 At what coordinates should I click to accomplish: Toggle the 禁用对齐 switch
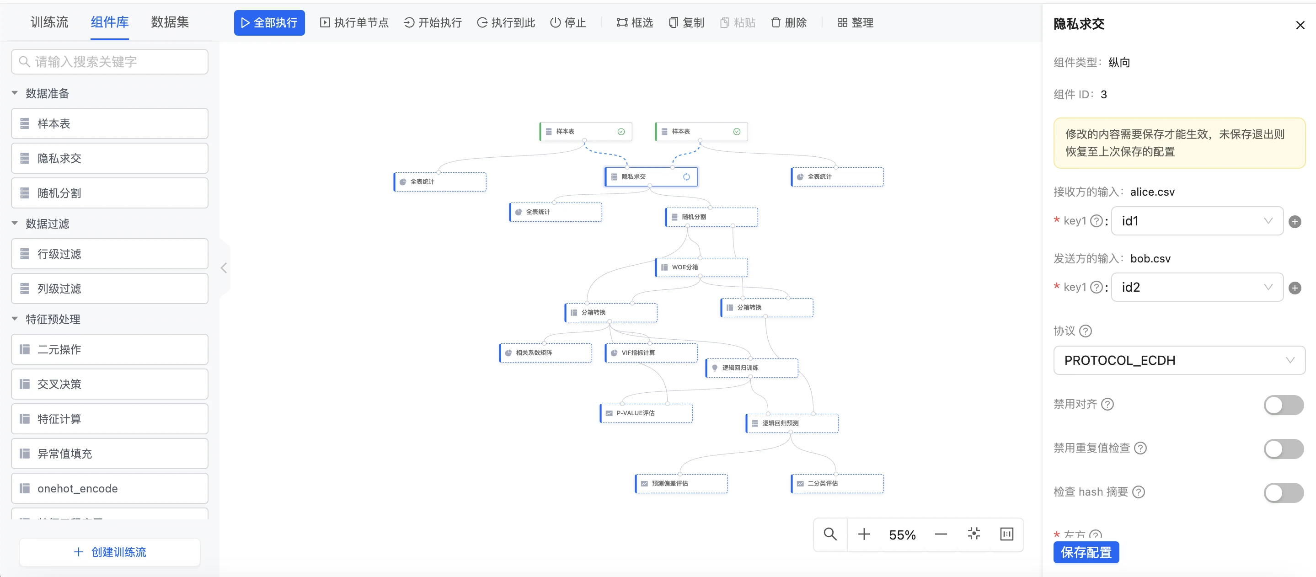[1283, 405]
